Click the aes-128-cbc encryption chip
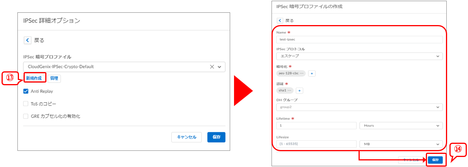 point(291,73)
